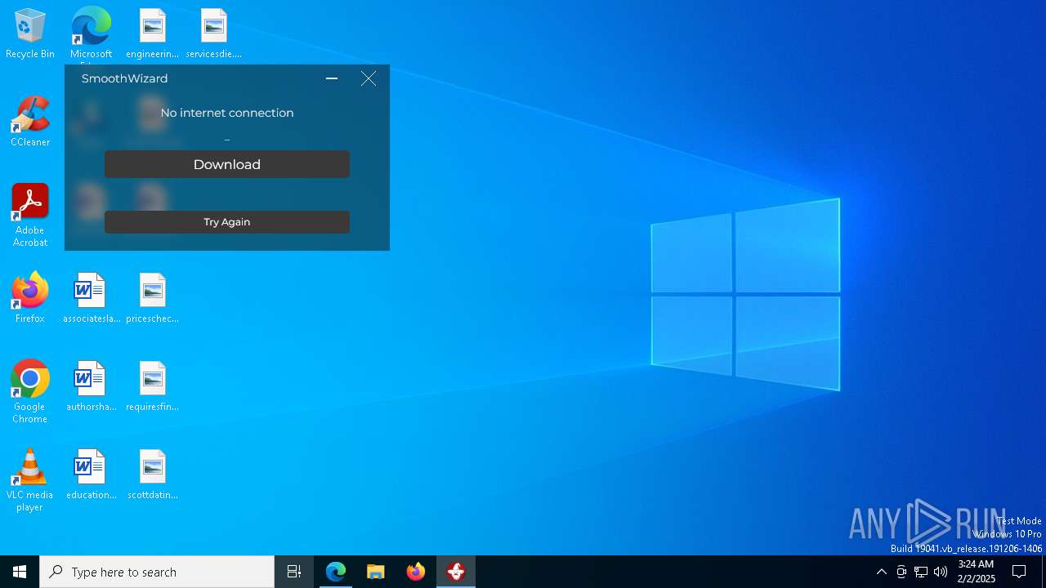Close the SmoothWizard window
1046x588 pixels.
point(369,78)
